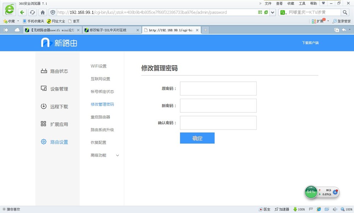Click the cloud icon in tab bar

[17, 30]
